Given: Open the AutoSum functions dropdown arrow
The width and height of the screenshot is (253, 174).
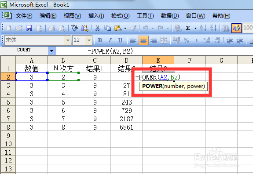Looking at the screenshot, I should click(195, 28).
